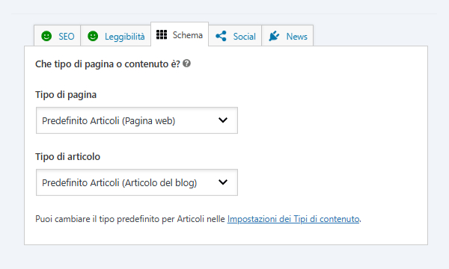The image size is (449, 269).
Task: Click the green smiley icon beside SEO
Action: [x=46, y=36]
